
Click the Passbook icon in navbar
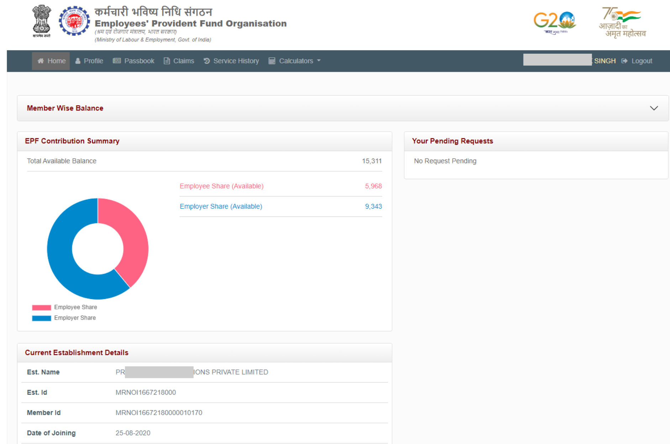tap(117, 61)
